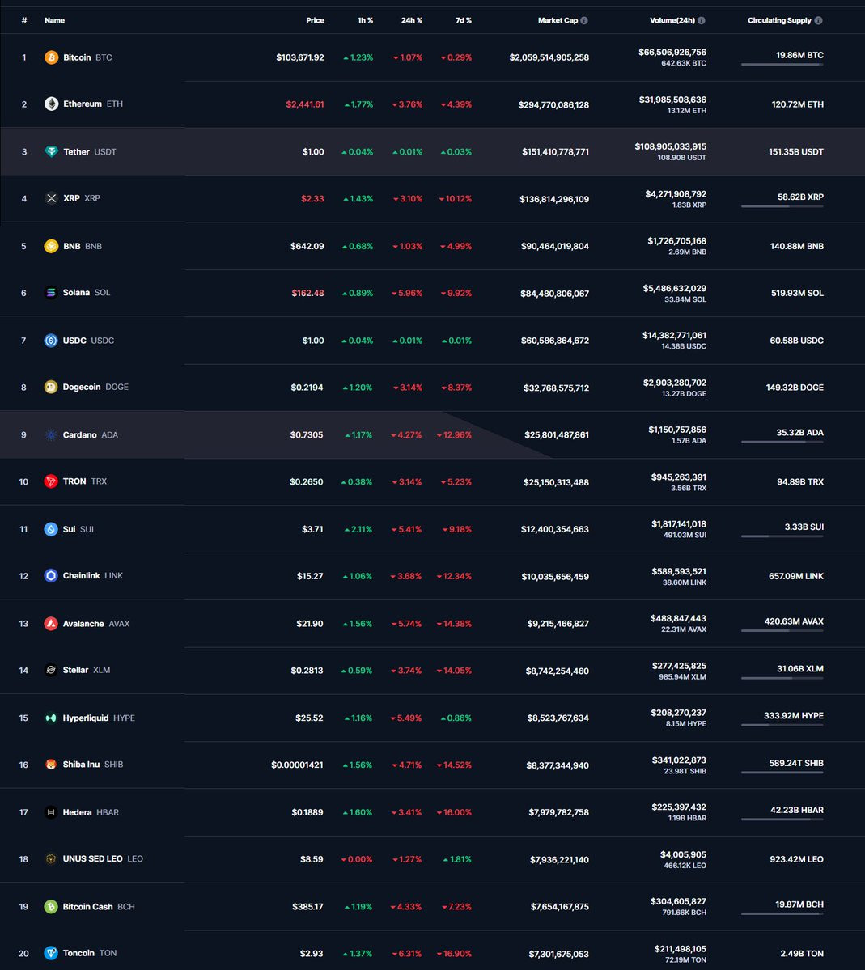Sort by the Volume(24h) column header
865x970 pixels.
(672, 20)
